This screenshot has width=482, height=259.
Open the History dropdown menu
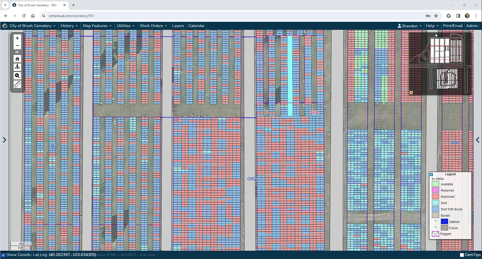click(69, 26)
